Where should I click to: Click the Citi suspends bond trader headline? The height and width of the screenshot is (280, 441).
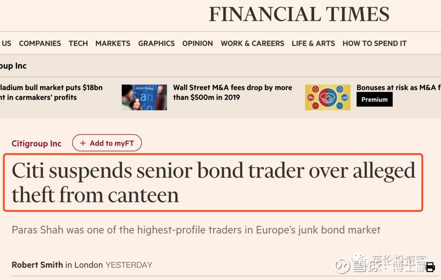(213, 182)
